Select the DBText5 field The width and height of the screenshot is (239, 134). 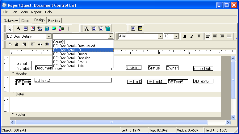(x=178, y=82)
